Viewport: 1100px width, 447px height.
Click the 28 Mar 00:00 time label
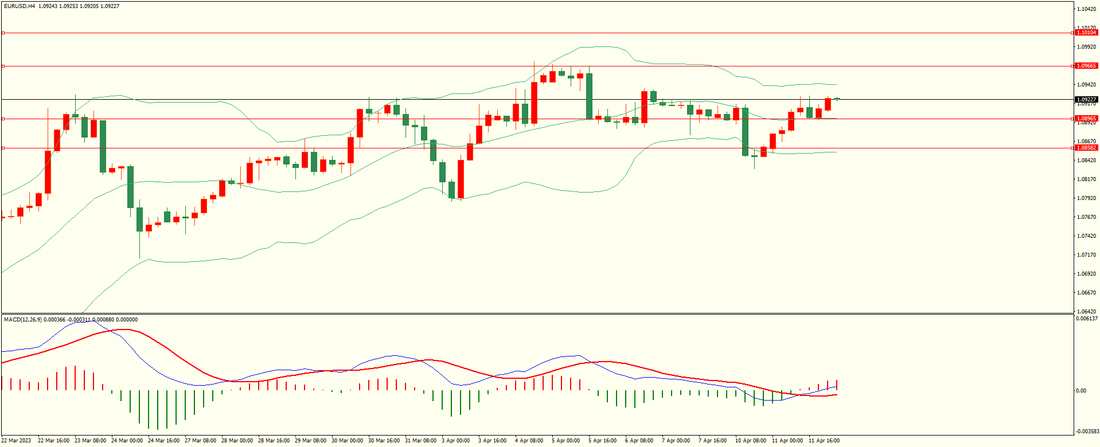pos(237,441)
